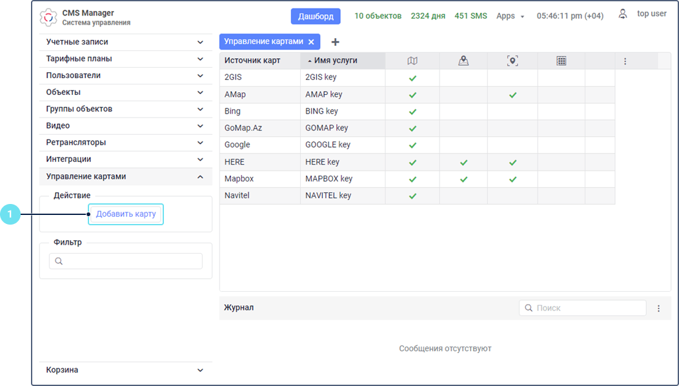Click the Дашборд button
This screenshot has width=679, height=386.
[x=316, y=16]
